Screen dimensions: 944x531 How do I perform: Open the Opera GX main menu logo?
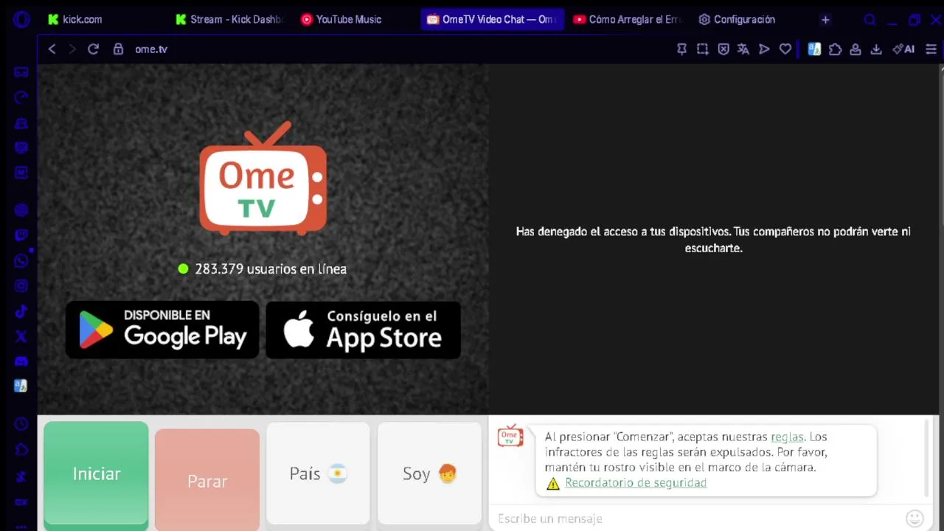[x=21, y=19]
